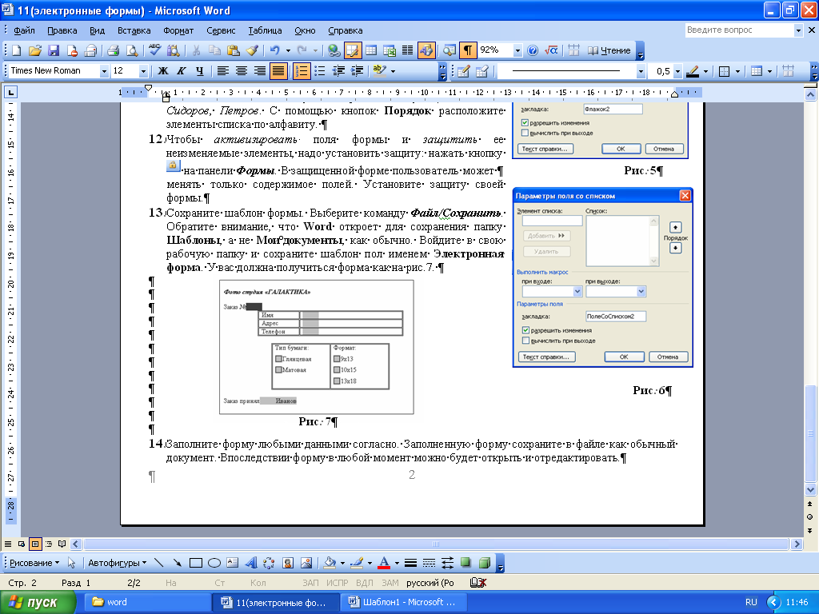Expand the zoom percentage dropdown
Image resolution: width=819 pixels, height=614 pixels.
pyautogui.click(x=517, y=50)
